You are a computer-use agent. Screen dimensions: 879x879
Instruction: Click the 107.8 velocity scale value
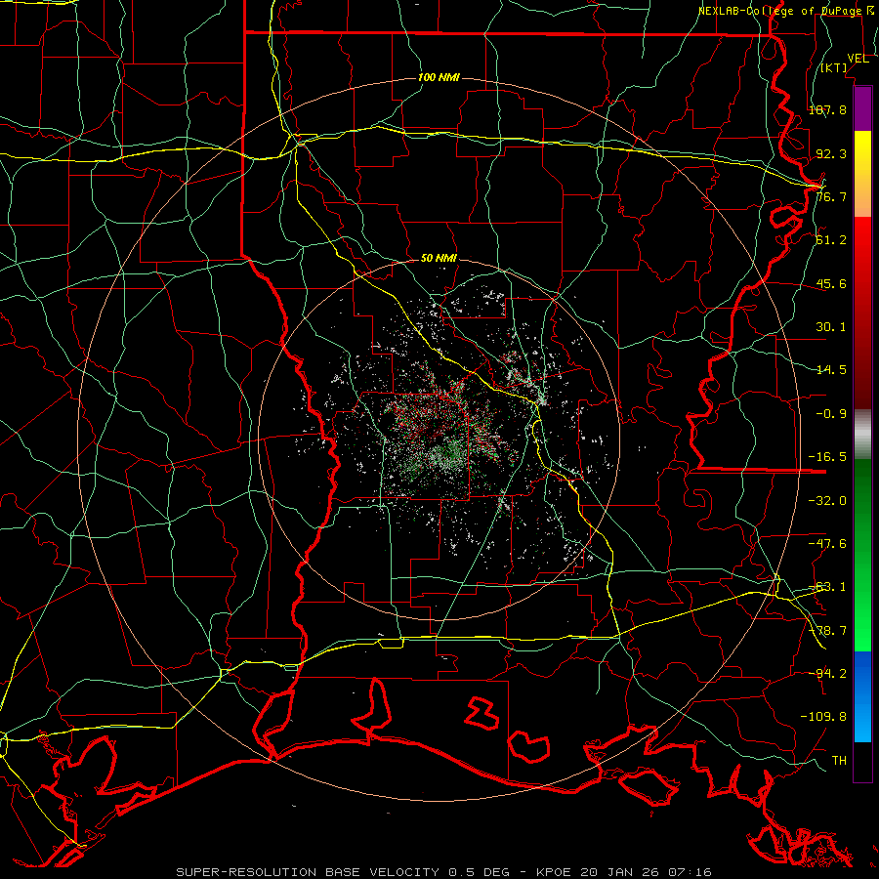(x=827, y=109)
